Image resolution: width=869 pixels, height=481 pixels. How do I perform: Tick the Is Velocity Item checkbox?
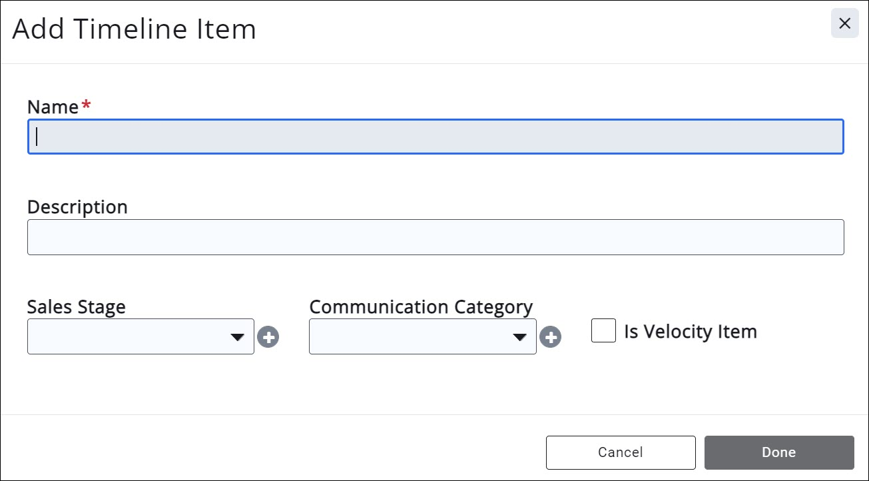[603, 331]
